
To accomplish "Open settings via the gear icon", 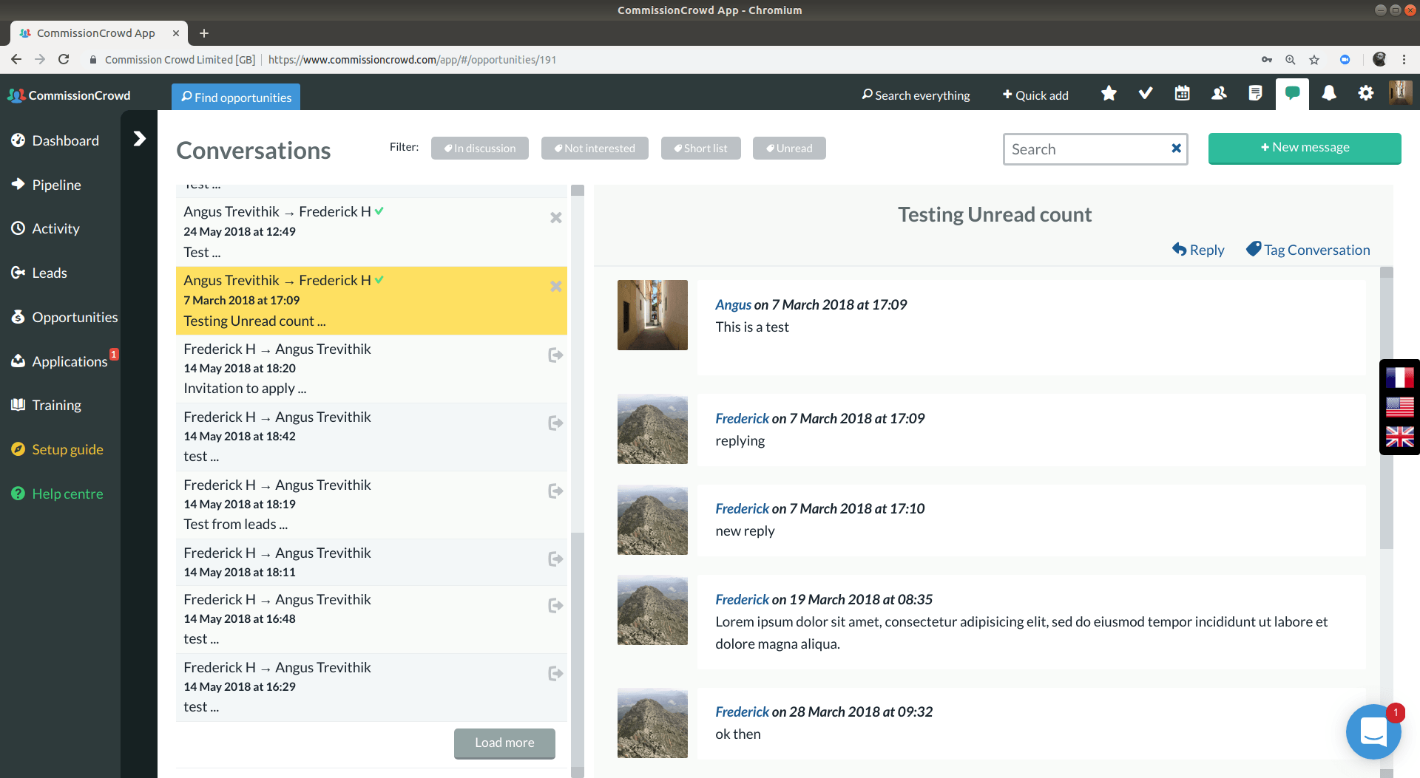I will pyautogui.click(x=1366, y=94).
